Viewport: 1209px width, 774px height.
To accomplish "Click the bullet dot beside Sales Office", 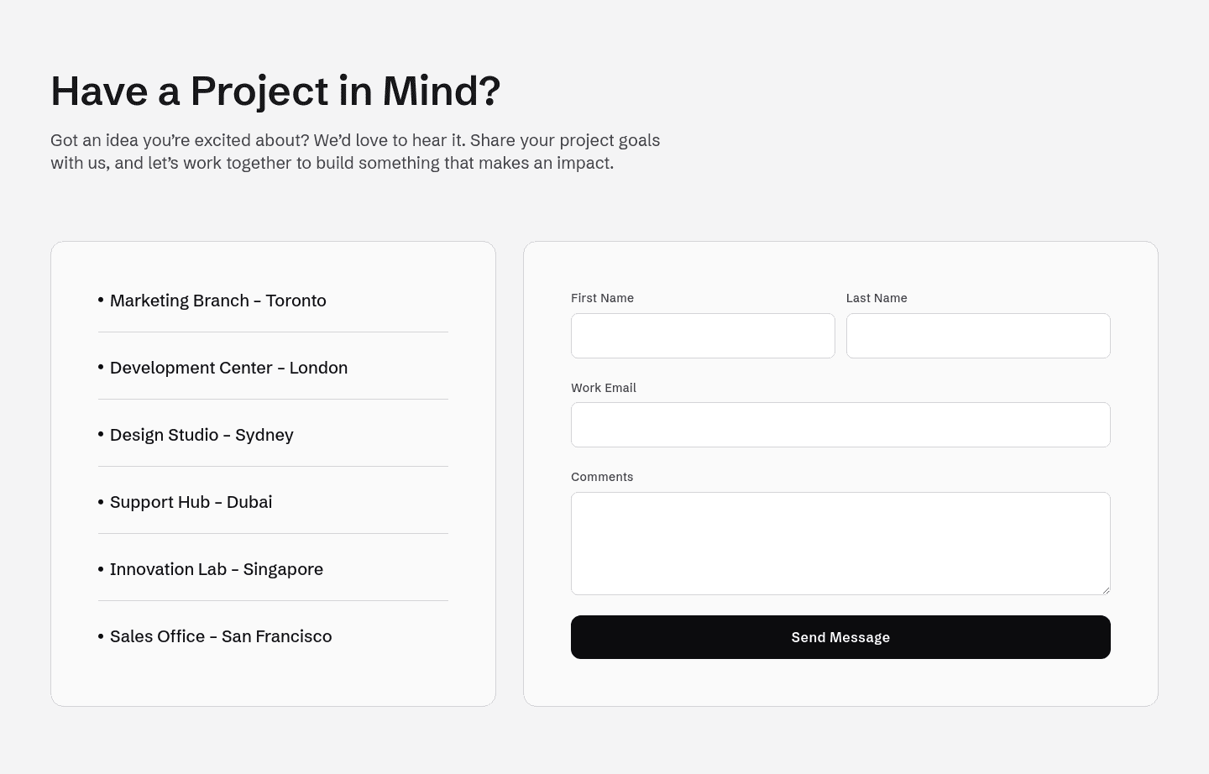I will coord(101,635).
